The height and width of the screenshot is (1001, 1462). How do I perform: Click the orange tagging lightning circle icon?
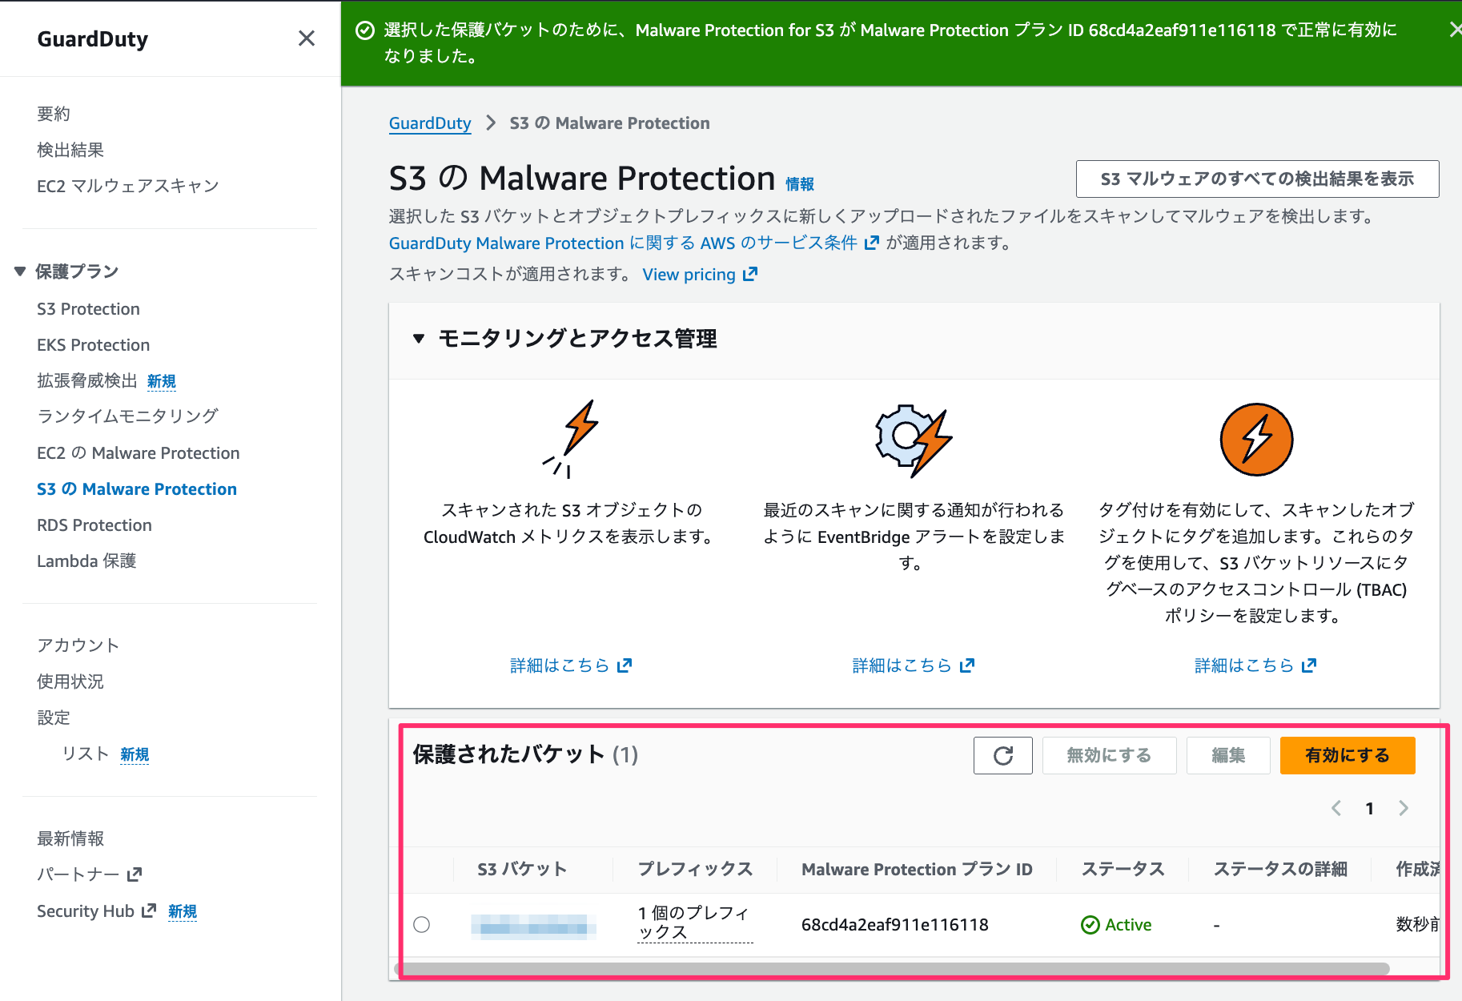coord(1255,440)
